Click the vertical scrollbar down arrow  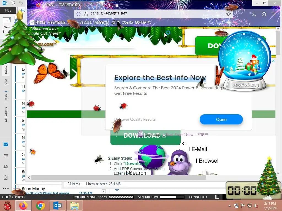tap(278, 173)
